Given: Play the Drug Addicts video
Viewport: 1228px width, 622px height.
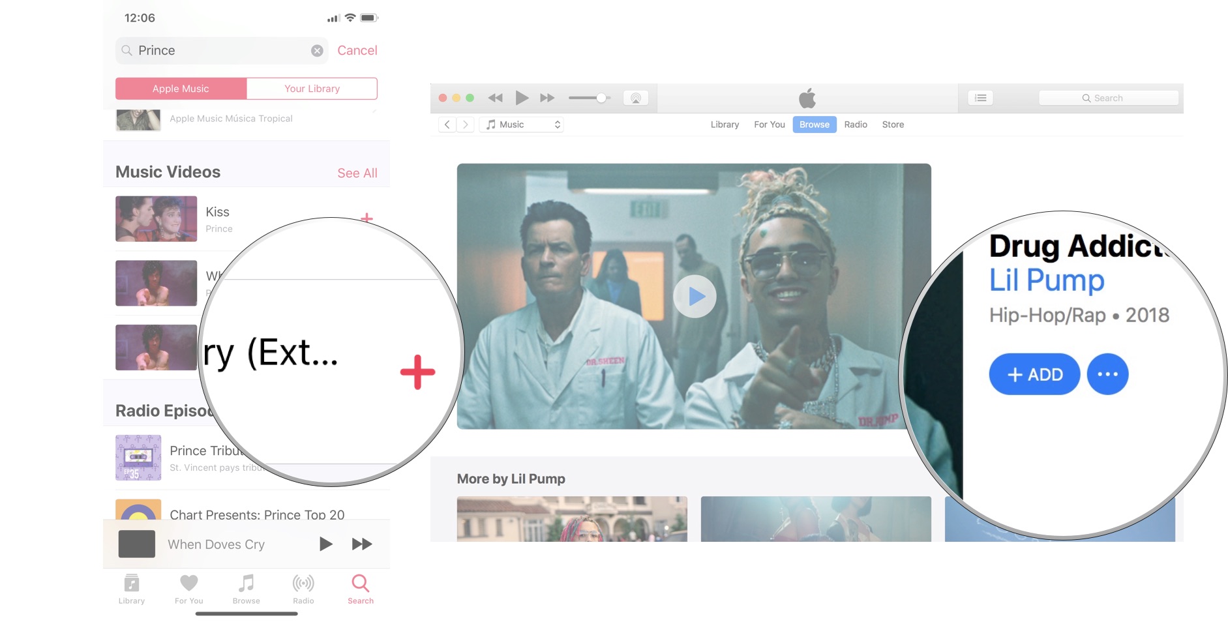Looking at the screenshot, I should 695,297.
